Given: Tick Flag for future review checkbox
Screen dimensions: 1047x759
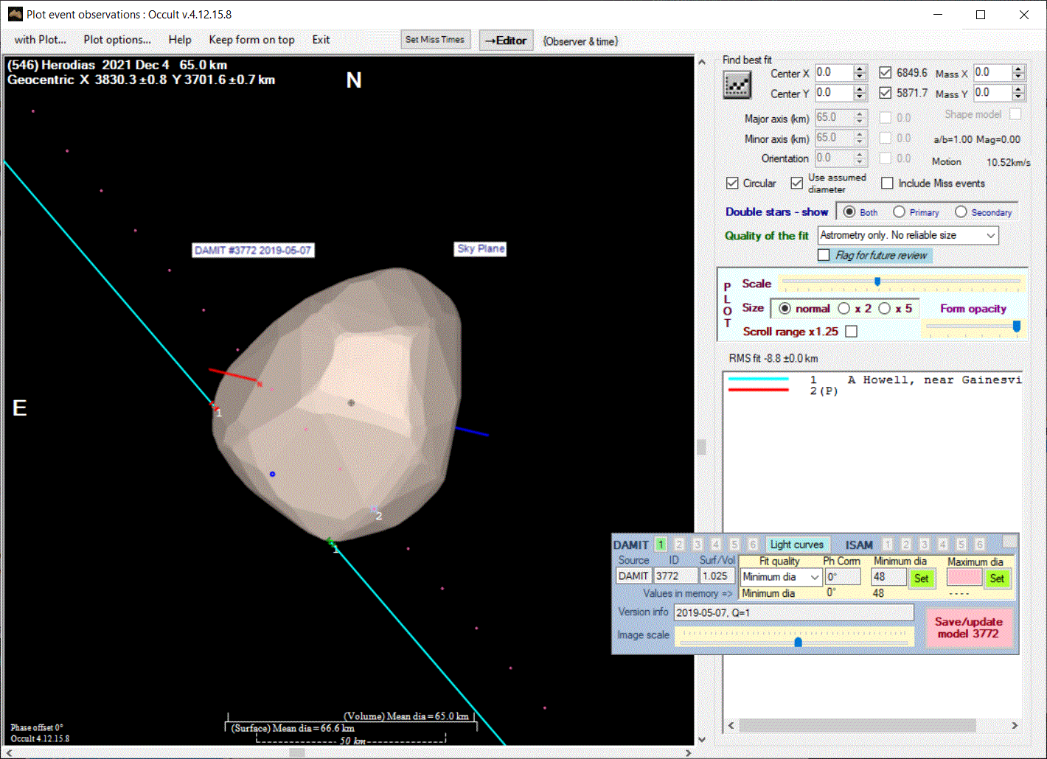Looking at the screenshot, I should tap(824, 255).
